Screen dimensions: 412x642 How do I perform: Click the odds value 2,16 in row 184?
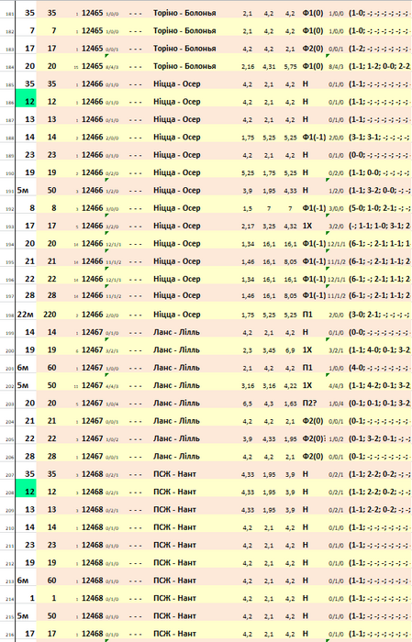[248, 66]
